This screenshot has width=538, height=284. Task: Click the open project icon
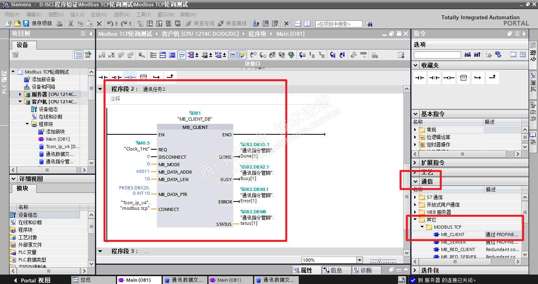17,24
